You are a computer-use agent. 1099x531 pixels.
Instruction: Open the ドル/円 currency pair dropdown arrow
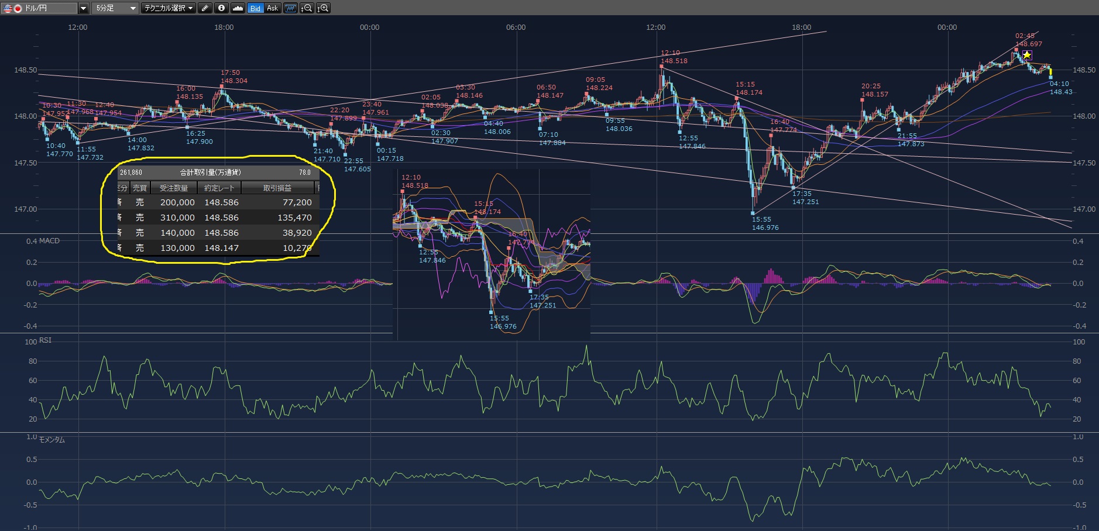[x=83, y=8]
